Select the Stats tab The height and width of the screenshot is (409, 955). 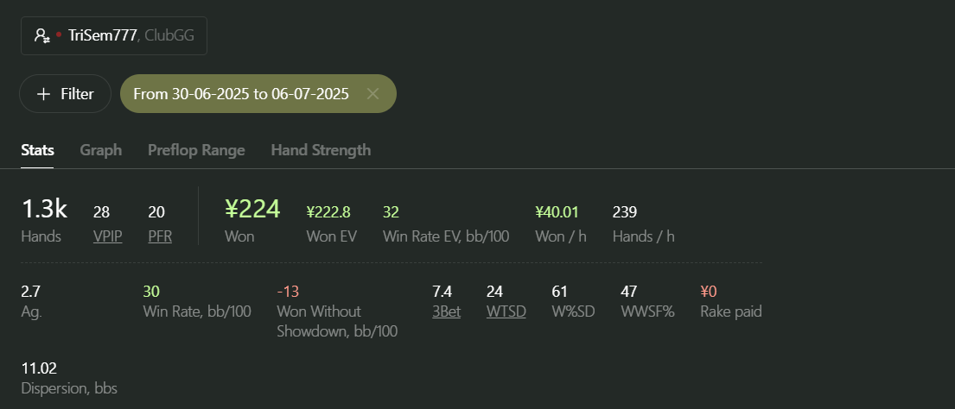[37, 150]
